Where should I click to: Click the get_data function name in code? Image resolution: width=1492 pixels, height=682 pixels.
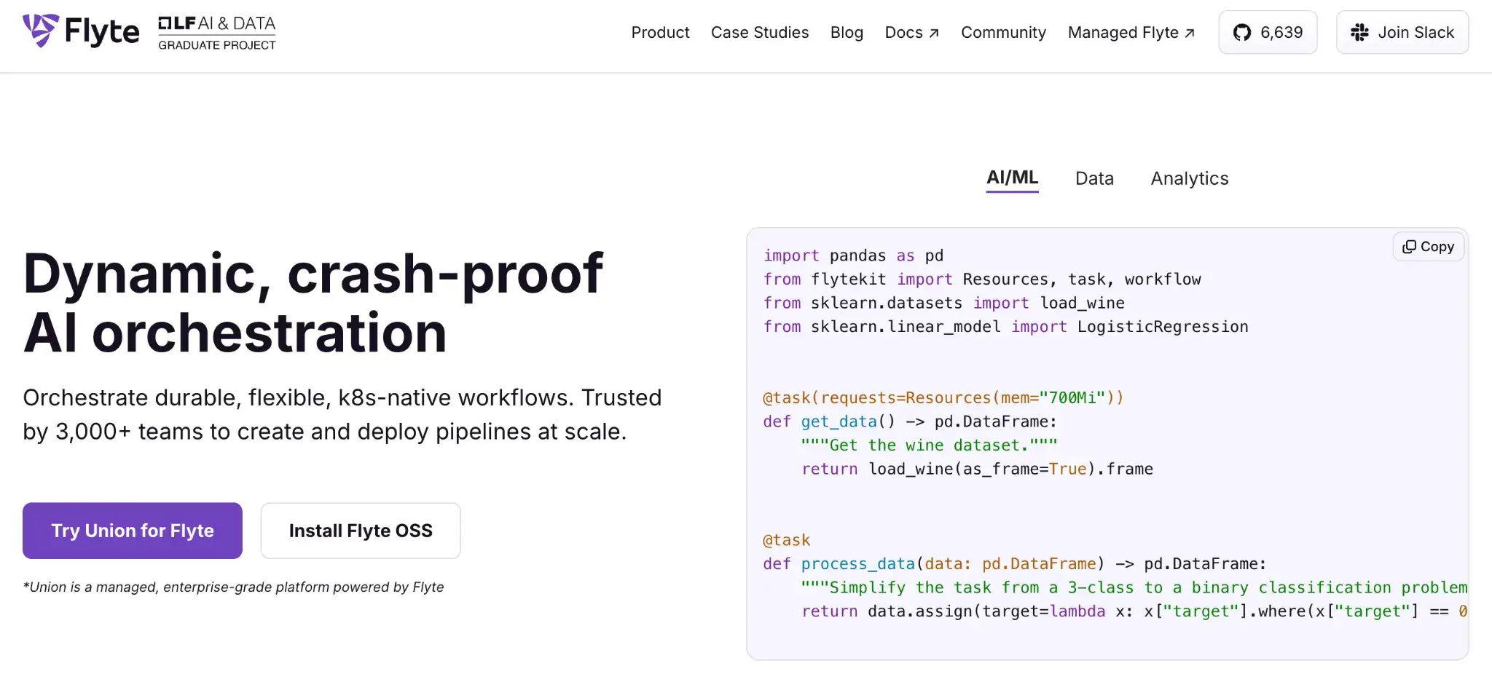point(839,421)
